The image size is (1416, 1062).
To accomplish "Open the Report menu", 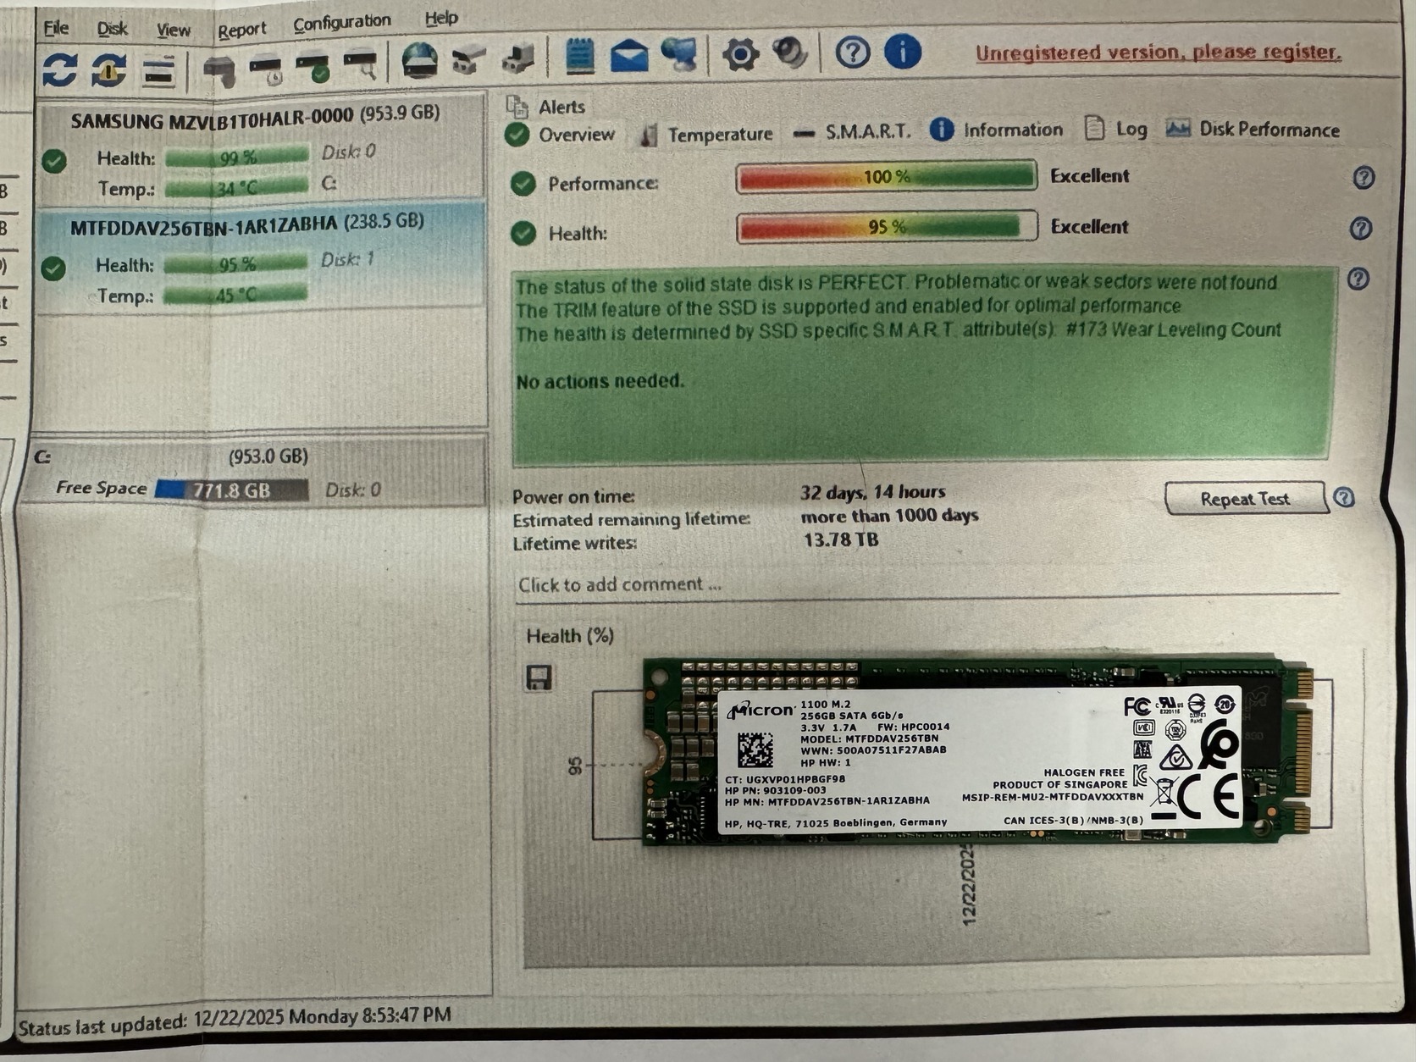I will point(242,30).
